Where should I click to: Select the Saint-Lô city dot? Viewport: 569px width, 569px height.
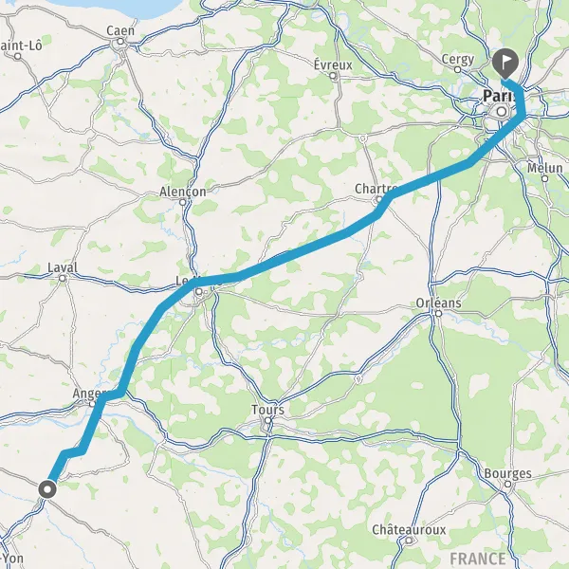click(x=18, y=56)
